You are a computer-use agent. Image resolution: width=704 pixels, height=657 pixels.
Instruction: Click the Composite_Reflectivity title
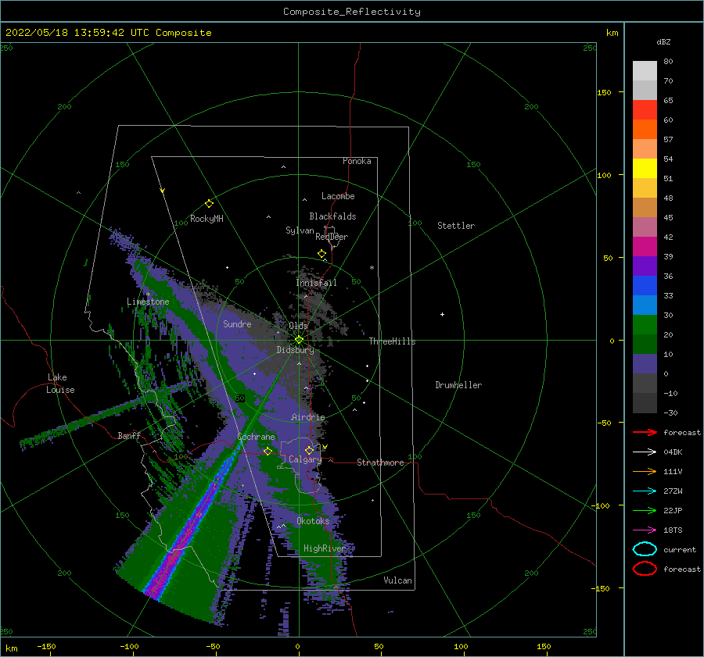(x=351, y=12)
